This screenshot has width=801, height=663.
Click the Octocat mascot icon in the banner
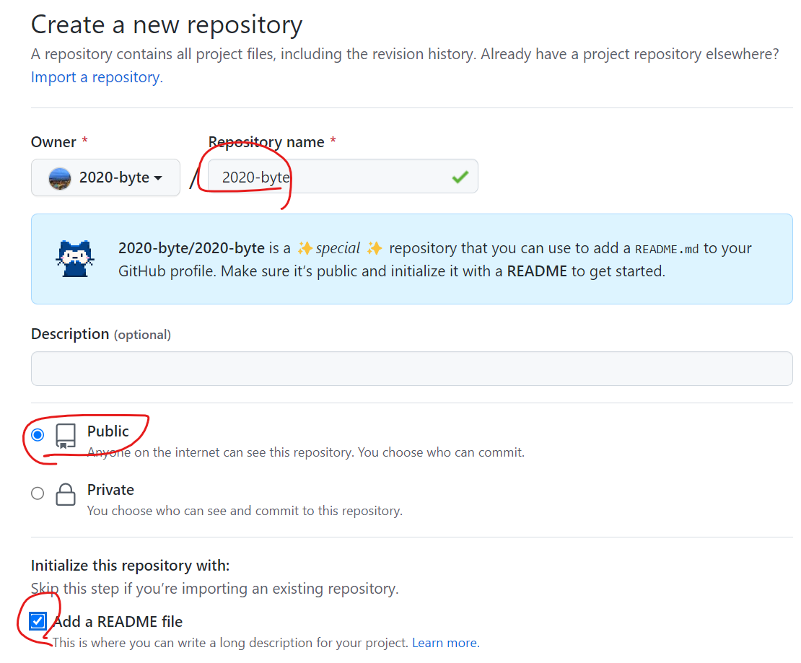pyautogui.click(x=75, y=258)
